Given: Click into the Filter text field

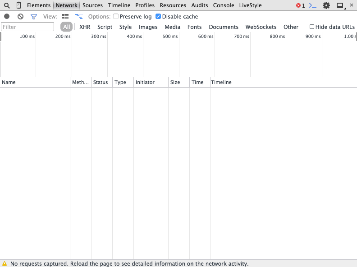Looking at the screenshot, I should tap(27, 27).
